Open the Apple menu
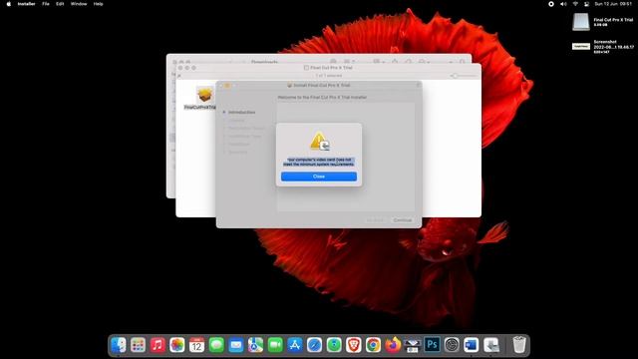The width and height of the screenshot is (638, 359). tap(9, 4)
